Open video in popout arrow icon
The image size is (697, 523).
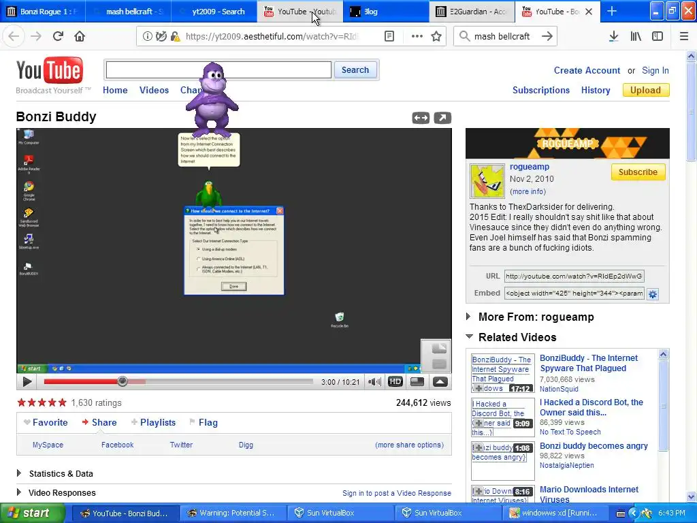coord(442,118)
